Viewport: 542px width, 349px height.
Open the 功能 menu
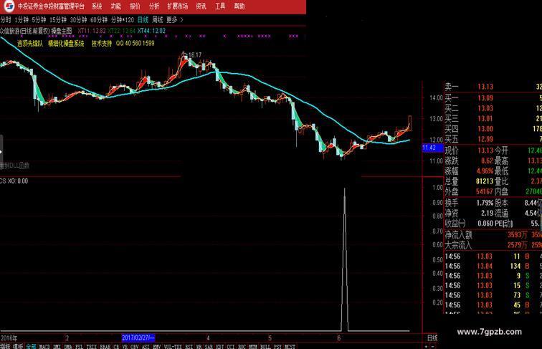pyautogui.click(x=116, y=6)
